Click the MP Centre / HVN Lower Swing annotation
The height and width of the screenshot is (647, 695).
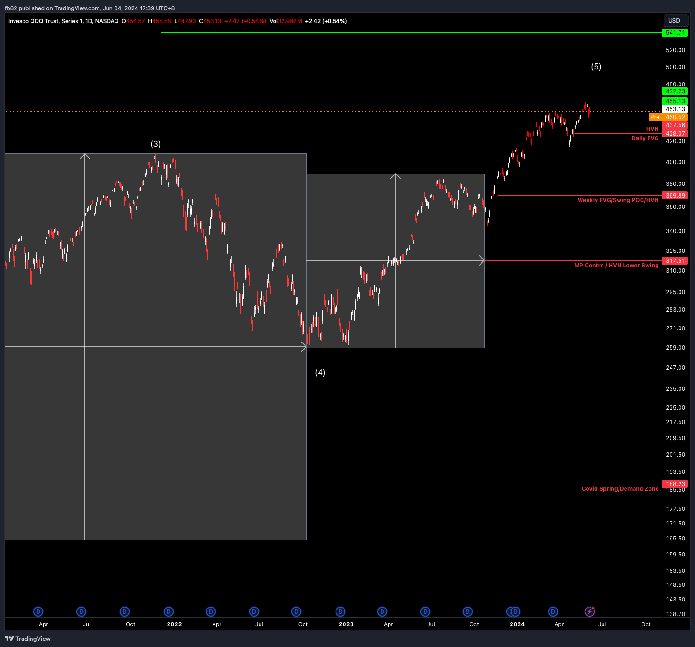tap(617, 266)
